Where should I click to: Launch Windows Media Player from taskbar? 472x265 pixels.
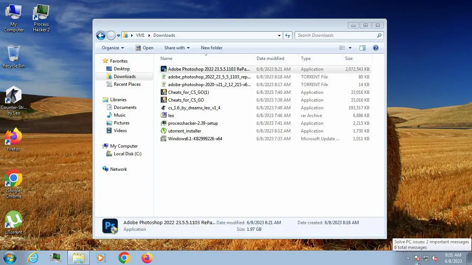coord(101,258)
